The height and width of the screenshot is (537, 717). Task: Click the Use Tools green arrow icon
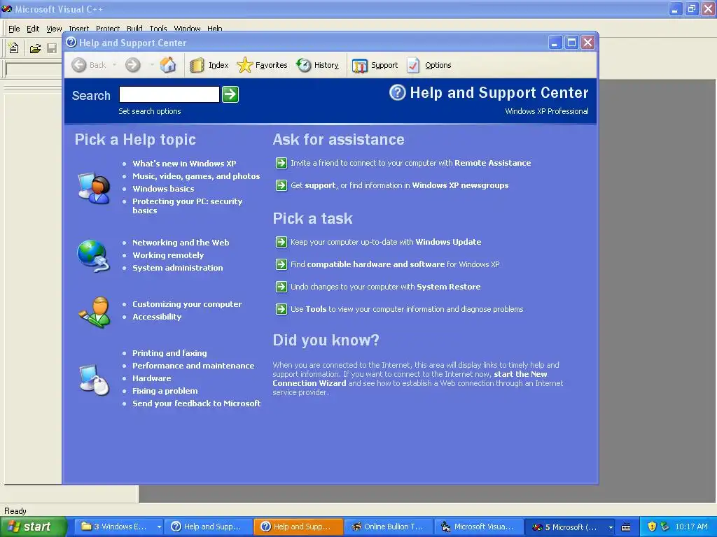click(x=281, y=309)
